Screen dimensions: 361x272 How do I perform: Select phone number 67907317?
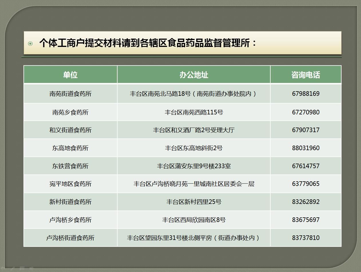[x=306, y=130]
